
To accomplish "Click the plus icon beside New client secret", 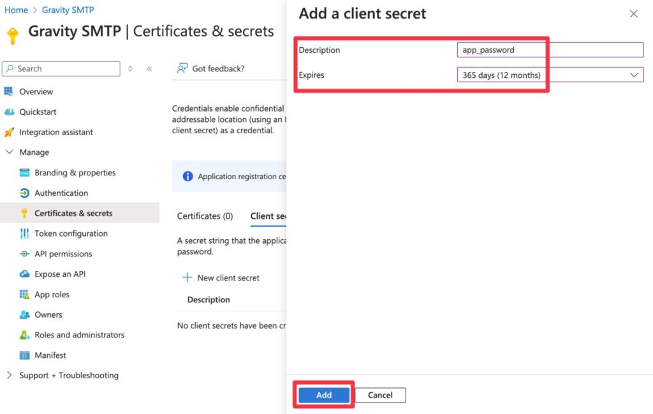I will click(x=187, y=277).
